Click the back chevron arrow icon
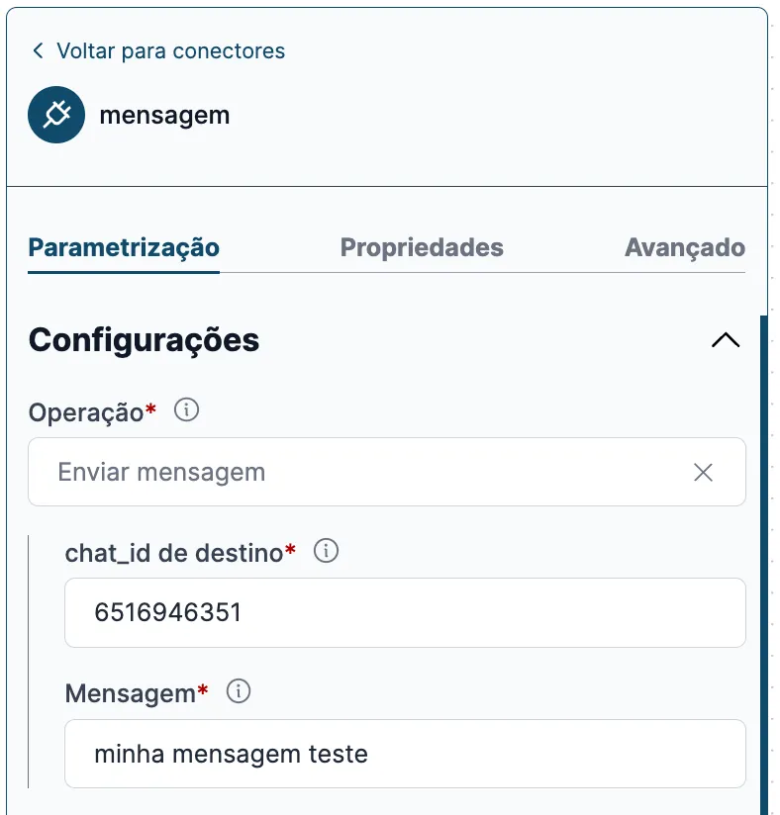 pyautogui.click(x=38, y=51)
